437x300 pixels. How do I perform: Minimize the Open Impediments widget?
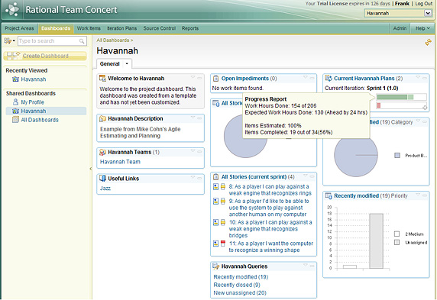(312, 79)
